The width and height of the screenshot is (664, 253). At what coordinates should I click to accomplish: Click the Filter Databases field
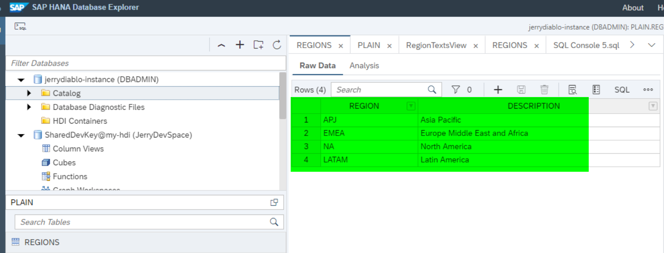coord(146,63)
